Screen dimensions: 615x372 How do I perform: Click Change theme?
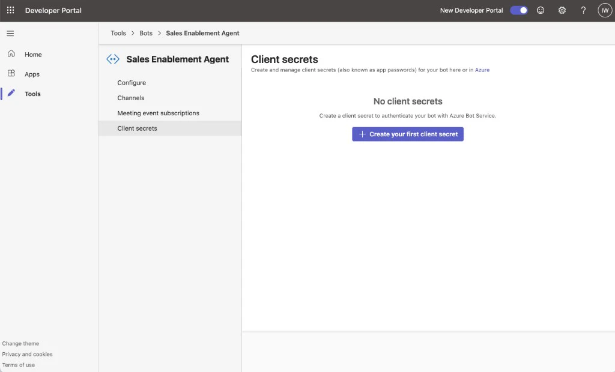pos(20,343)
